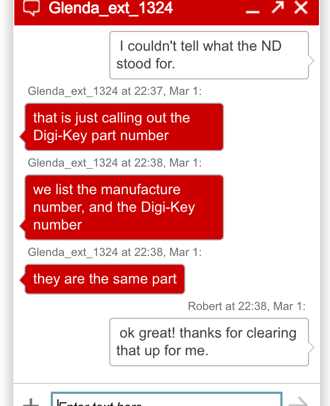Focus the Enter text here field
The image size is (330, 406).
click(x=167, y=399)
